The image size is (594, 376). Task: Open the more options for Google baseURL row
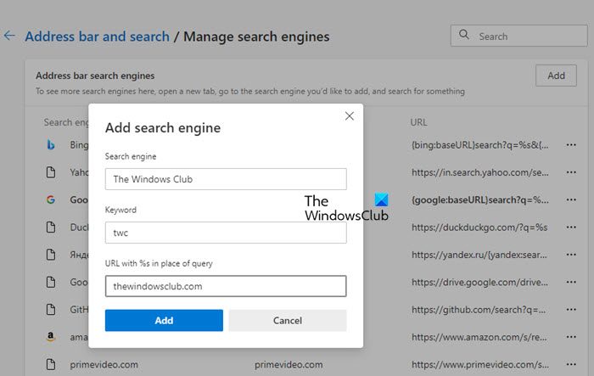[571, 199]
